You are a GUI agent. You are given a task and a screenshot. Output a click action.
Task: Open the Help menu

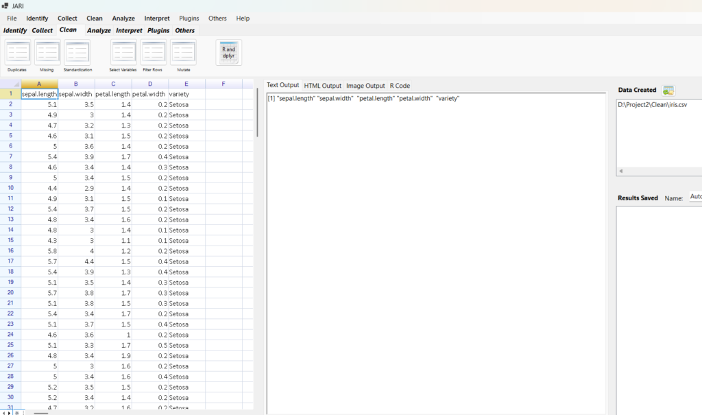[x=243, y=19]
